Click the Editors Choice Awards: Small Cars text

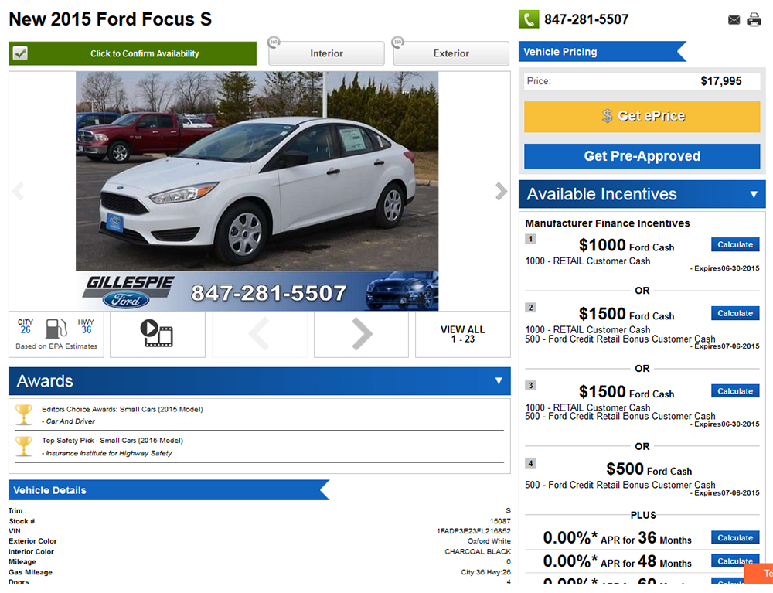[x=122, y=409]
